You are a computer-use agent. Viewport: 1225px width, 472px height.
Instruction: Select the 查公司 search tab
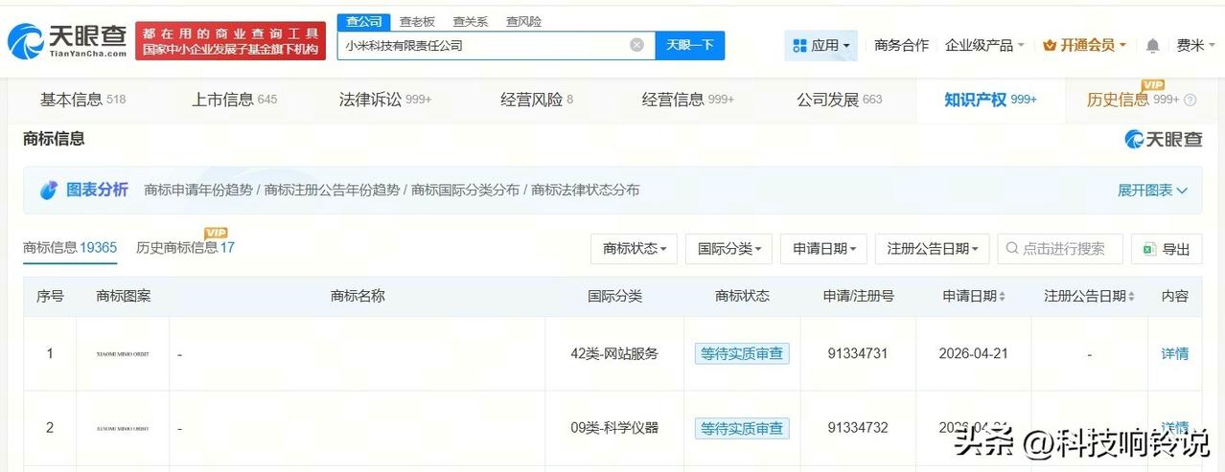tap(363, 21)
